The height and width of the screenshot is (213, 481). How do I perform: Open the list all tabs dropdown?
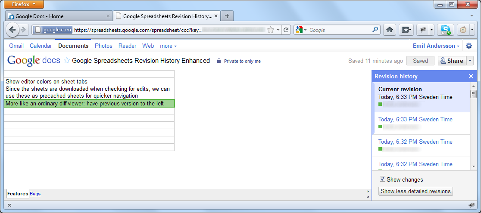[x=472, y=15]
